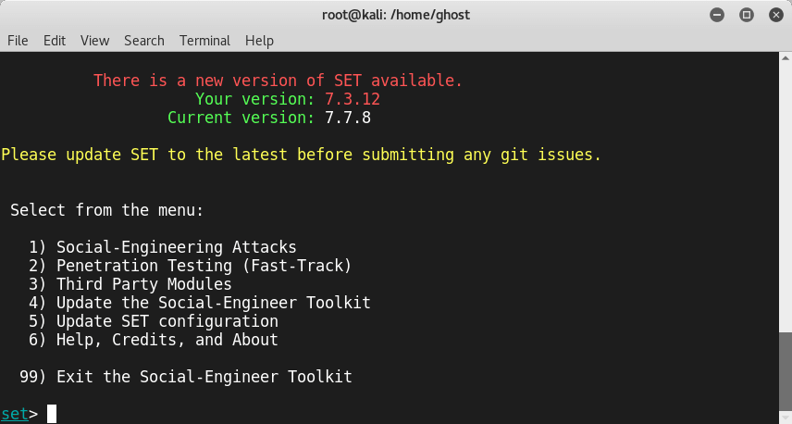Maximize the terminal window
Screen dimensions: 792x424
click(747, 15)
